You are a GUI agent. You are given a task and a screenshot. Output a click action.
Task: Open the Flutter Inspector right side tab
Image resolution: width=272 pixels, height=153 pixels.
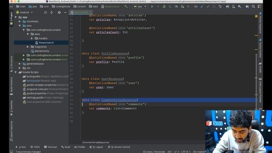(x=260, y=23)
